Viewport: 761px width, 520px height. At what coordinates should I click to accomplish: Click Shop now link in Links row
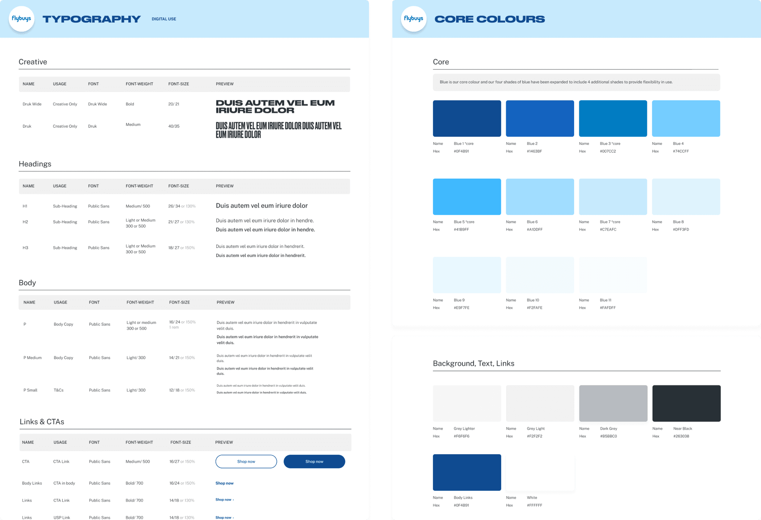pyautogui.click(x=224, y=500)
